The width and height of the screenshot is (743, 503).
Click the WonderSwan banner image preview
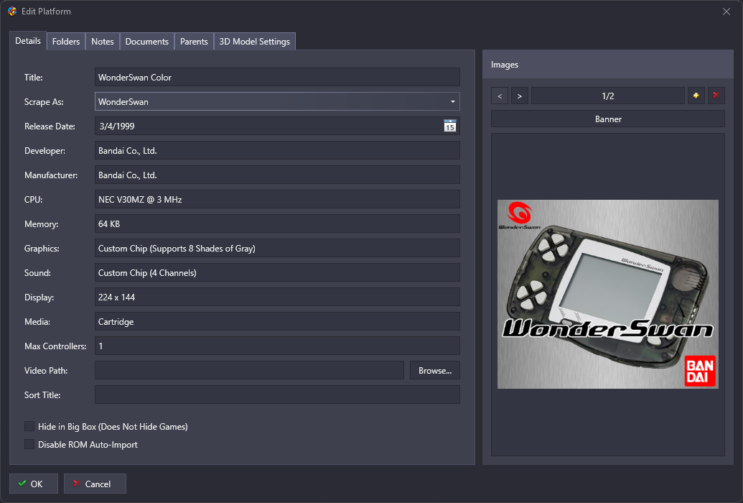(x=607, y=294)
